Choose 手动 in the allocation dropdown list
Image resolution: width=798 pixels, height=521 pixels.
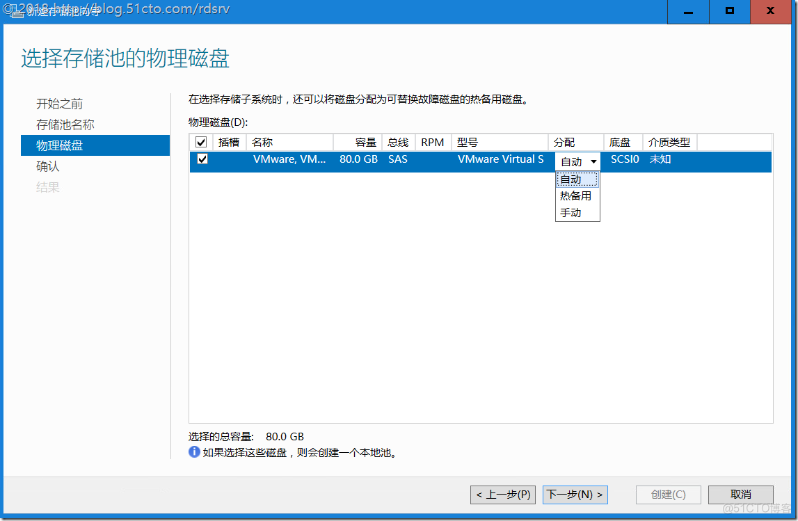577,213
